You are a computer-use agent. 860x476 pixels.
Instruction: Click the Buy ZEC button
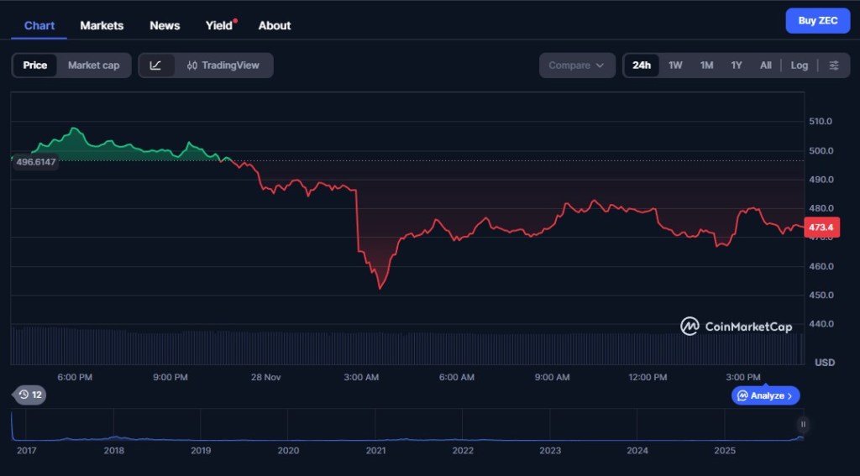tap(817, 21)
